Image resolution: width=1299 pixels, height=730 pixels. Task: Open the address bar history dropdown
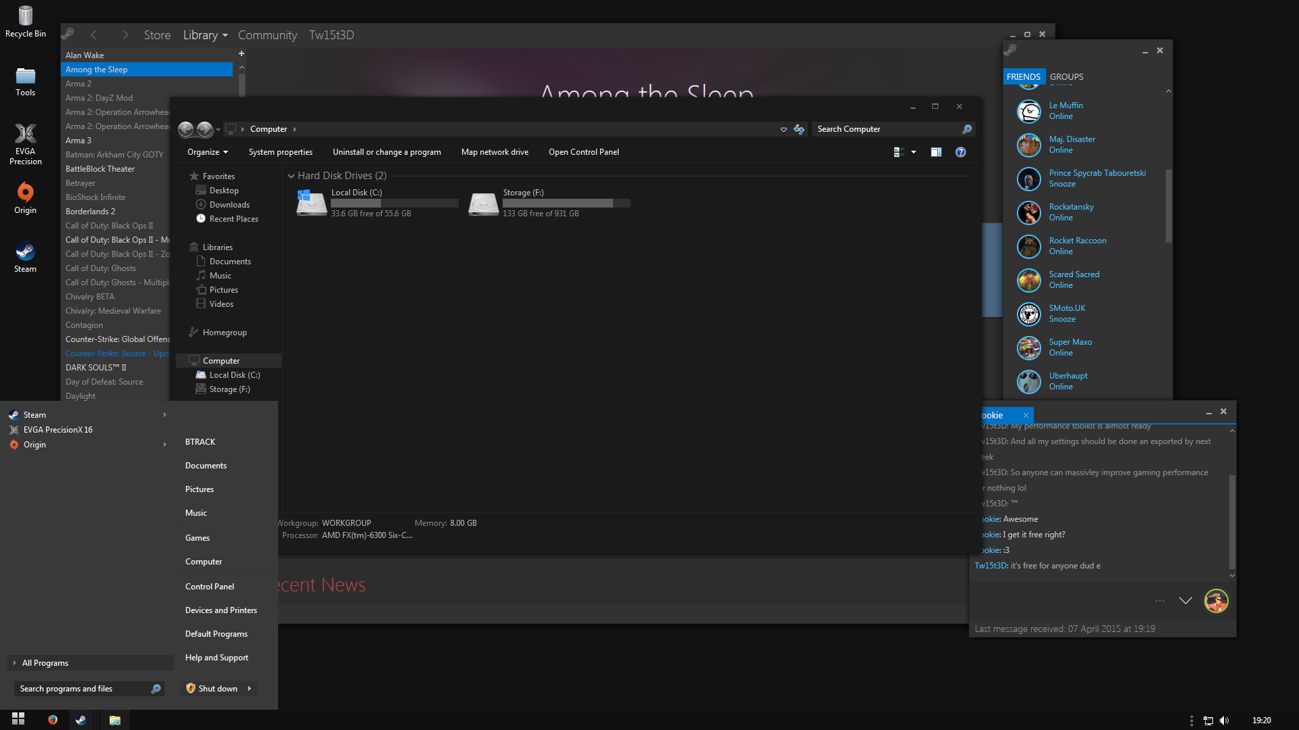coord(783,129)
